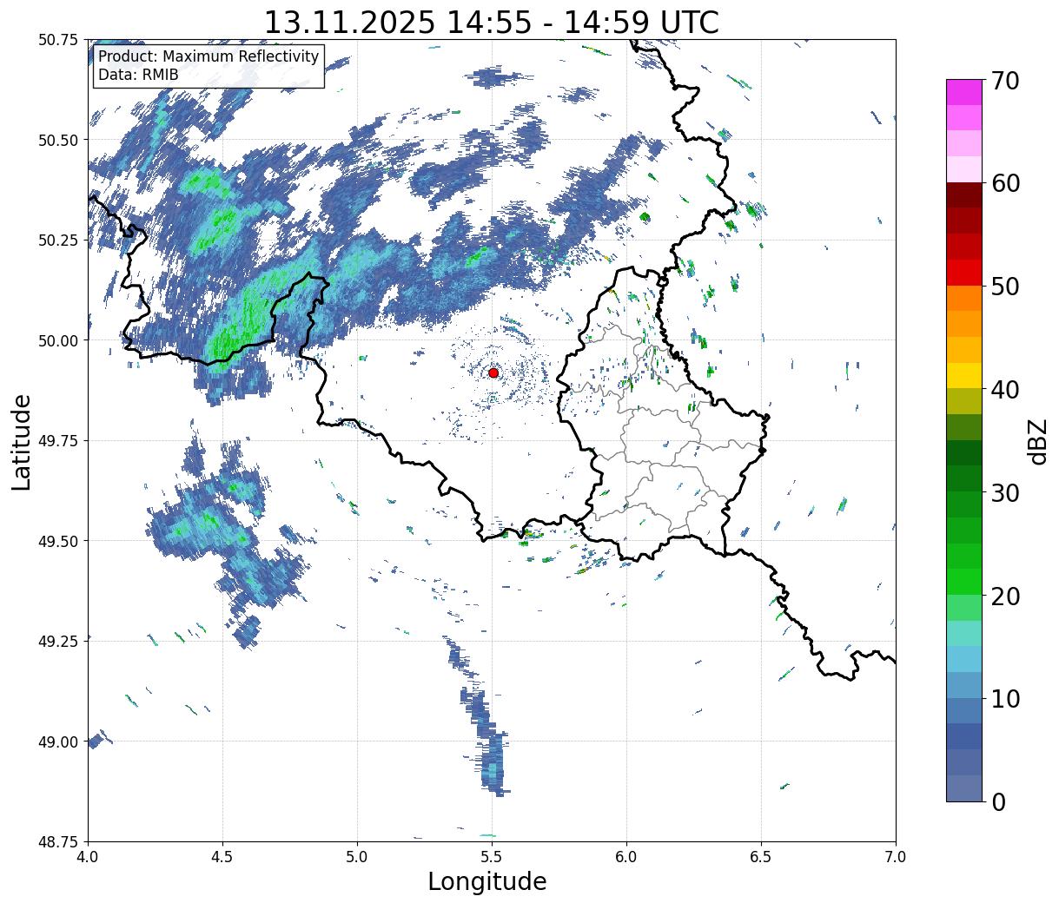Pick the orange segment just below 50
This screenshot has width=1059, height=903.
964,298
